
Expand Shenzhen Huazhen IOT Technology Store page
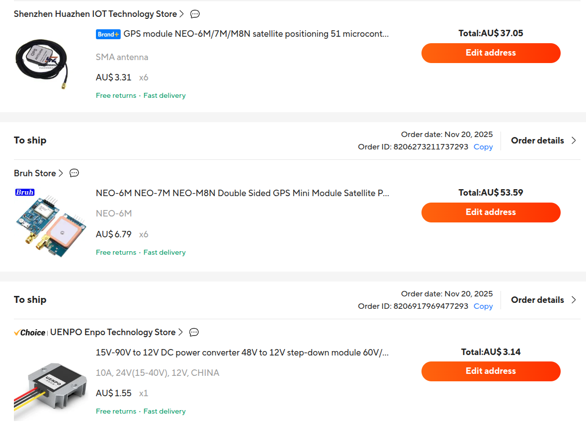pos(181,14)
